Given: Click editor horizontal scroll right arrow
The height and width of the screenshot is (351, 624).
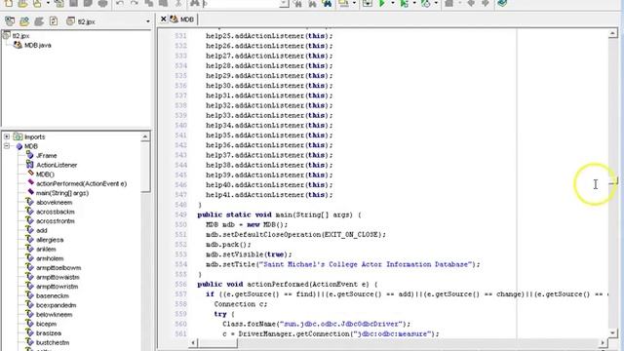Looking at the screenshot, I should [x=604, y=342].
